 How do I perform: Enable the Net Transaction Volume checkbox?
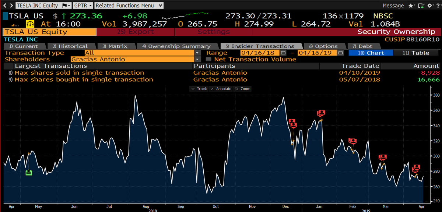point(208,59)
